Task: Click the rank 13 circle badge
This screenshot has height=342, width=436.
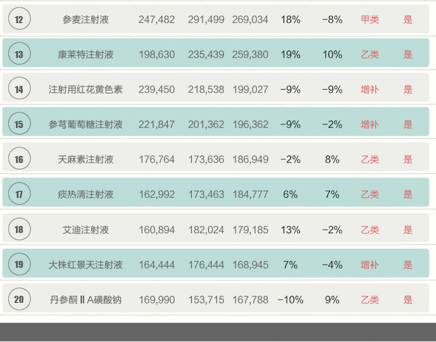Action: tap(19, 54)
